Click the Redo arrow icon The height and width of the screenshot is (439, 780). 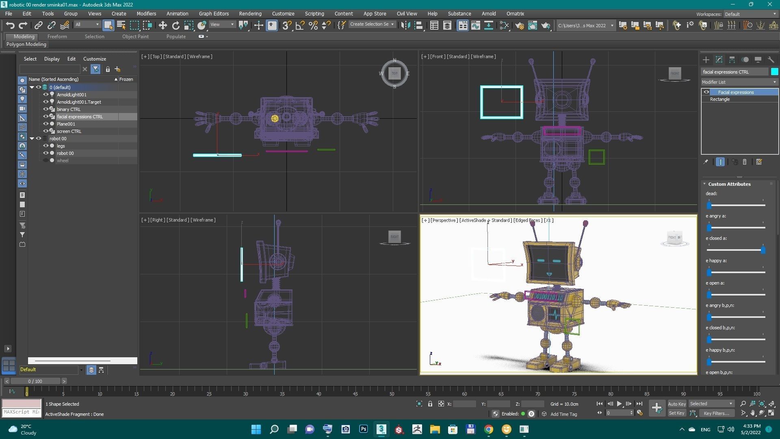point(23,25)
